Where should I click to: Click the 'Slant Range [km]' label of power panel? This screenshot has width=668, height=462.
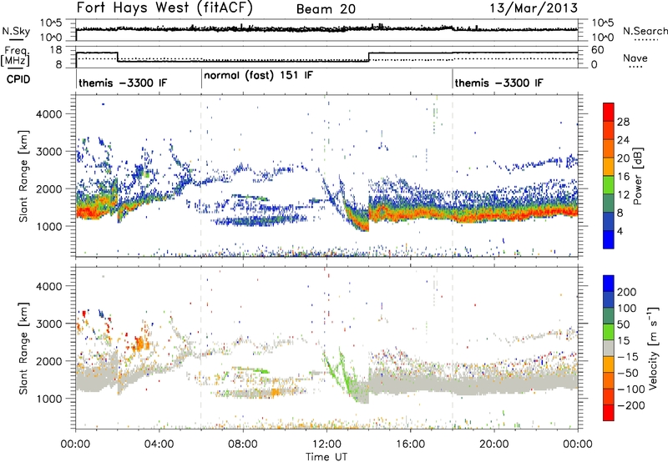(23, 176)
